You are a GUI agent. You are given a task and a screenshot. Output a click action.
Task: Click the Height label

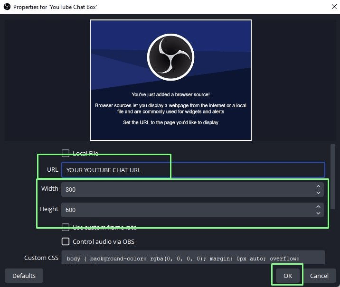point(49,209)
